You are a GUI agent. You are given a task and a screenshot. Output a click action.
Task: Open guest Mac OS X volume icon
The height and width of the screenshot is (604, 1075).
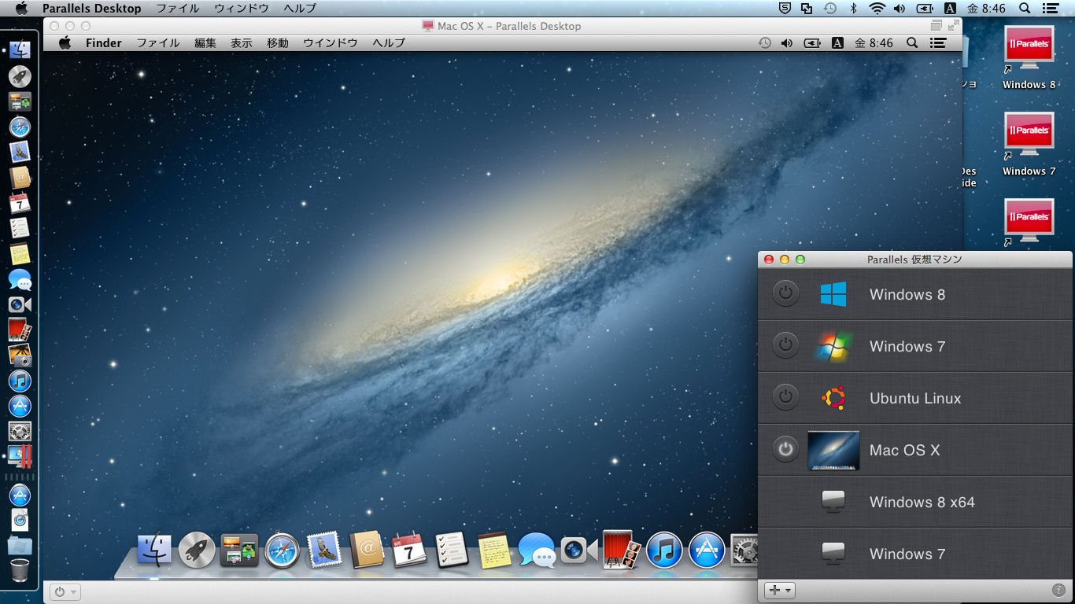[x=786, y=43]
